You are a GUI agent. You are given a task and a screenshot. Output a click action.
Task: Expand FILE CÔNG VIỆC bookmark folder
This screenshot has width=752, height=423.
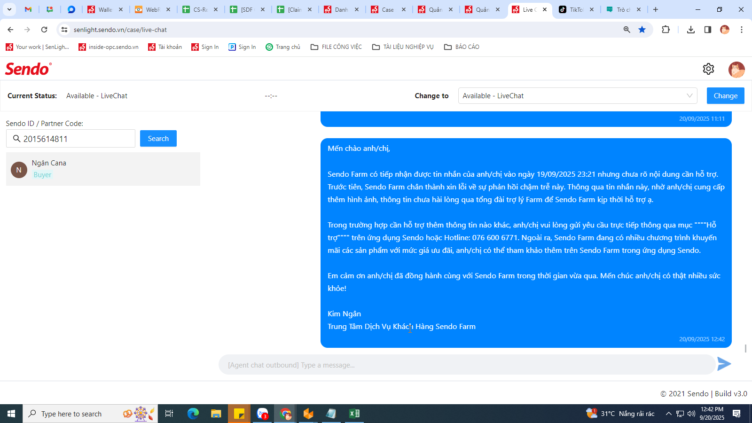pos(336,47)
